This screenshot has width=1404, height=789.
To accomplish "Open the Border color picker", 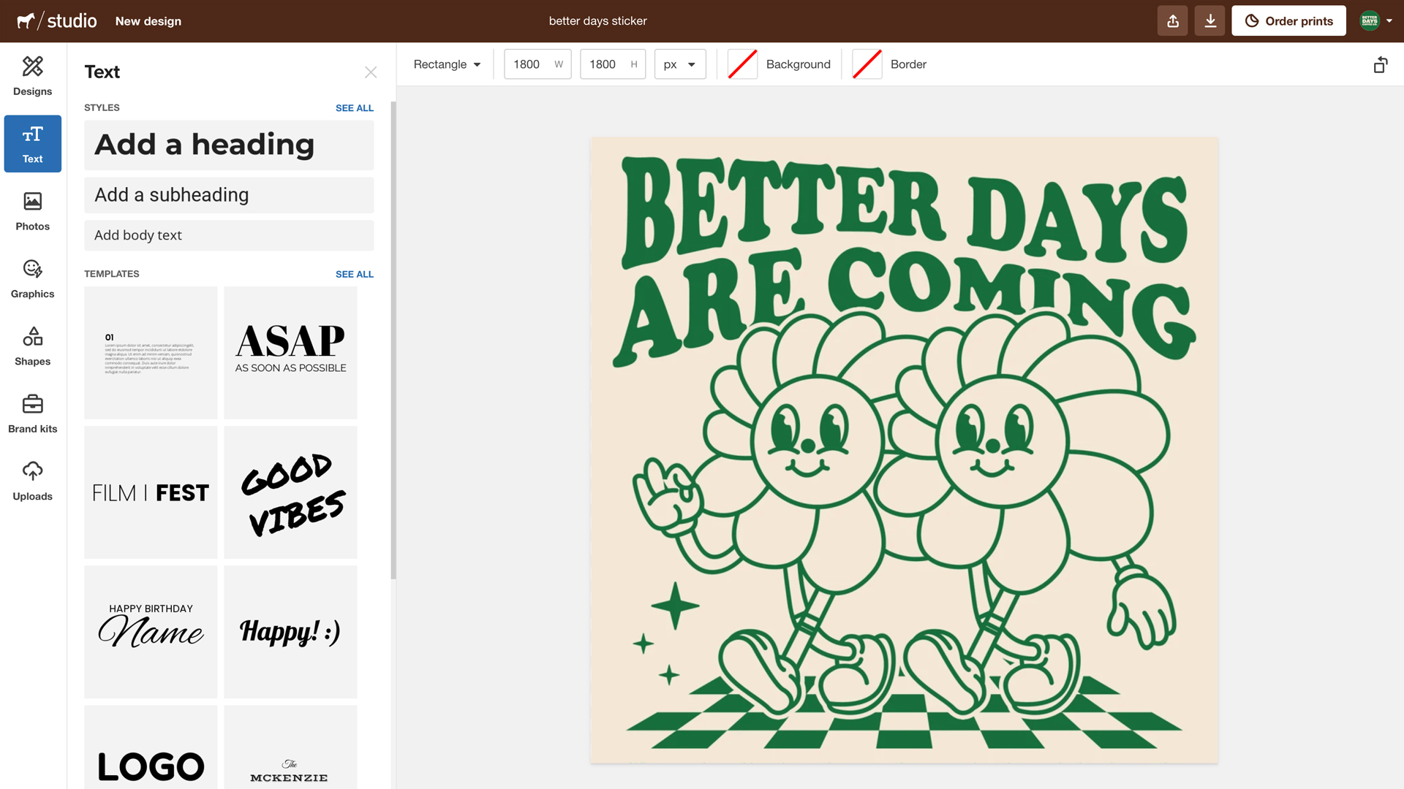I will pos(867,64).
